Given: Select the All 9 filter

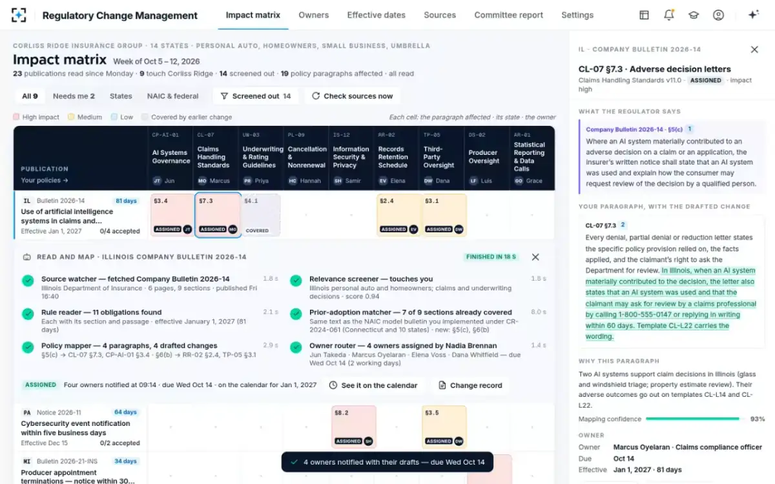Looking at the screenshot, I should [x=30, y=96].
